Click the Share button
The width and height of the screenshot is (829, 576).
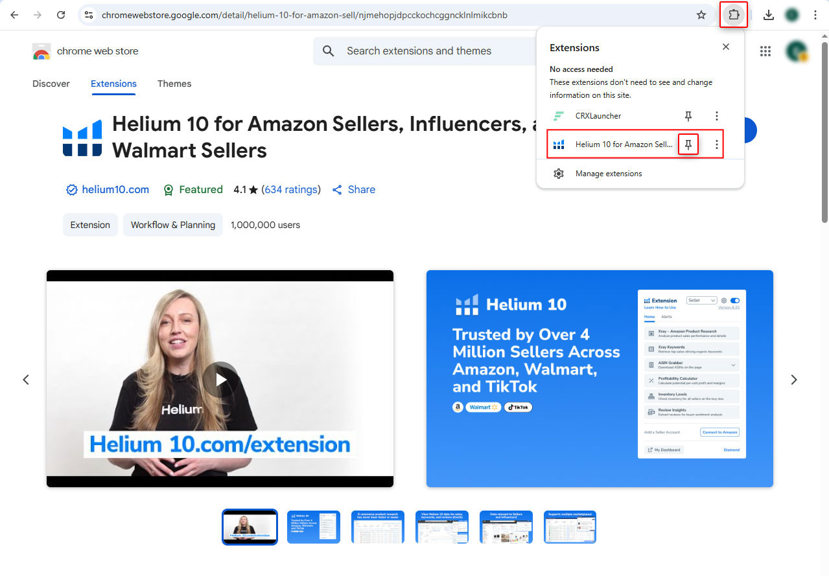tap(354, 190)
